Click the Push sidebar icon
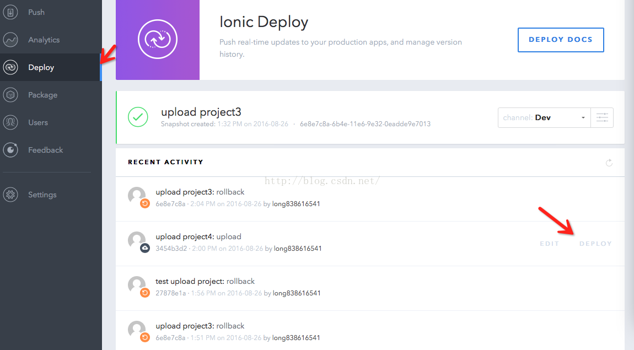The width and height of the screenshot is (634, 350). click(x=10, y=12)
